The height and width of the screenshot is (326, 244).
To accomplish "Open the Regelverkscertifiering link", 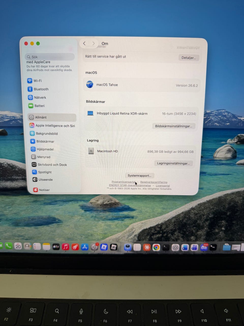I will coord(154,182).
